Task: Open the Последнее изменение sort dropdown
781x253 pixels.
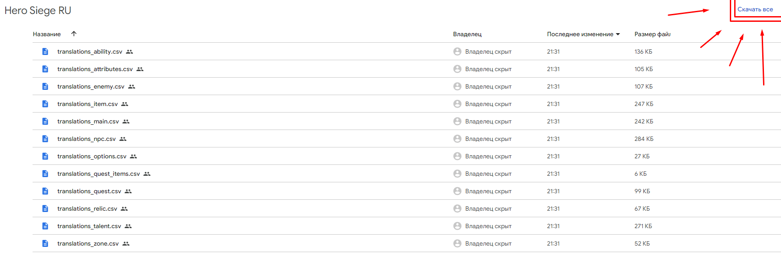Action: (x=618, y=34)
